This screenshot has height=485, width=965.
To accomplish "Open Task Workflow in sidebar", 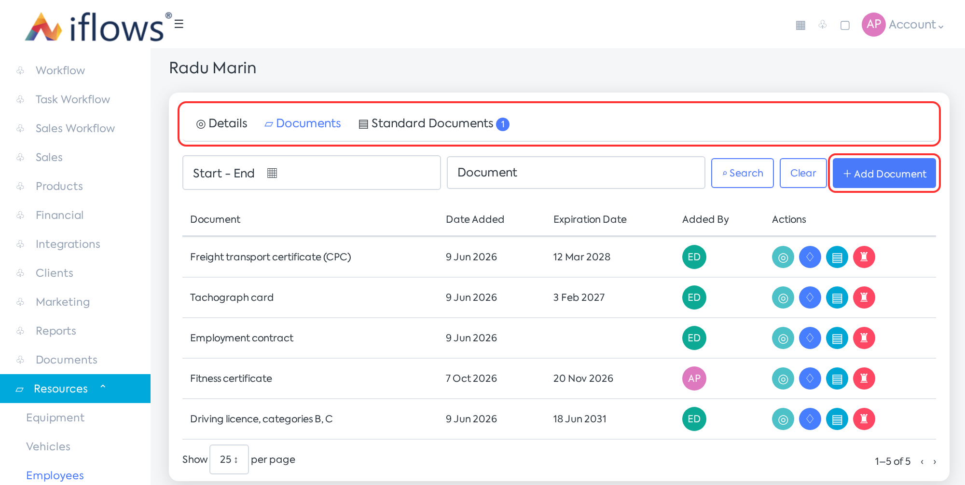I will point(73,99).
